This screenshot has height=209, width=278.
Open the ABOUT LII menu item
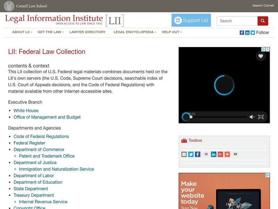[x=21, y=32]
